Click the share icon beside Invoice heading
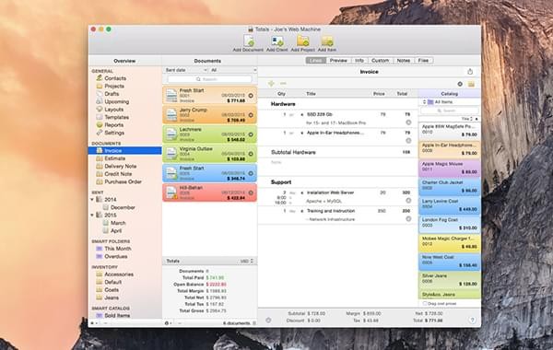 [470, 72]
